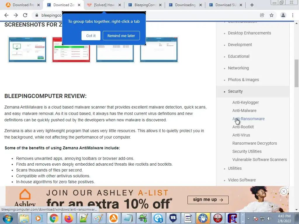Switch to Google Chrome in the taskbar

(x=54, y=218)
